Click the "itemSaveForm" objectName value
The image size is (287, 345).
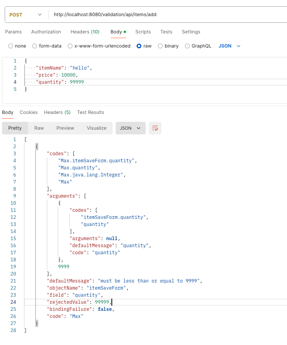pos(106,288)
